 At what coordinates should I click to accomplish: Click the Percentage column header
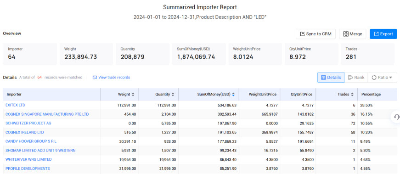click(371, 95)
